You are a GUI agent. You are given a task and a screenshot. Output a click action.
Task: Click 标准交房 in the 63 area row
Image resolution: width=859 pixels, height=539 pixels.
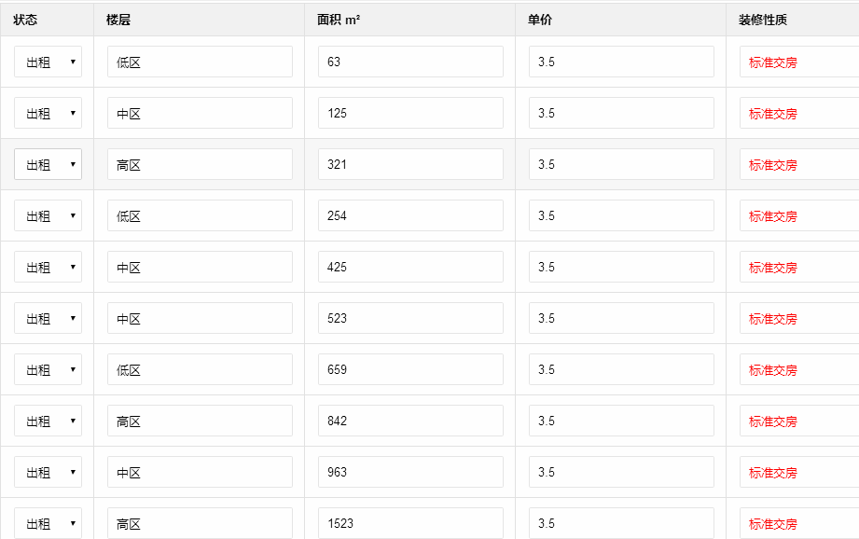click(x=773, y=62)
